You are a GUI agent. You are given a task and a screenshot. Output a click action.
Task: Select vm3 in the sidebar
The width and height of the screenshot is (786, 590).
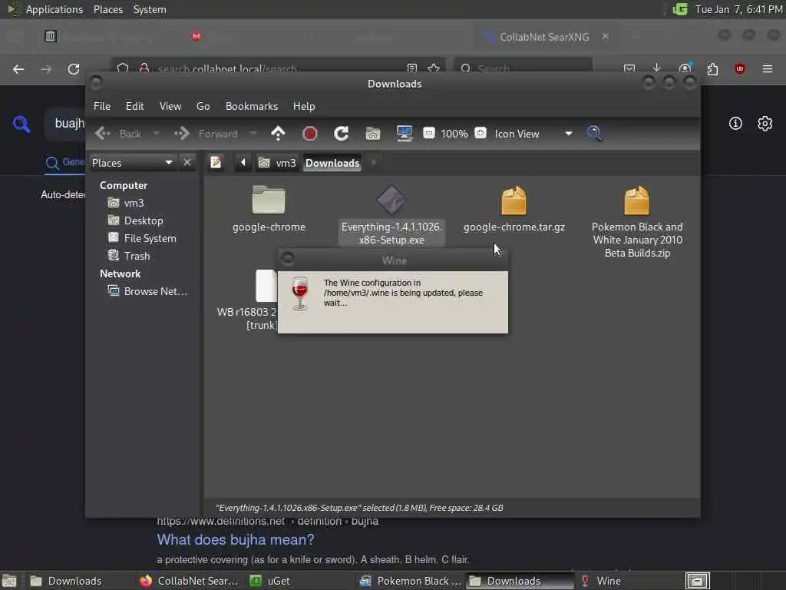tap(126, 203)
